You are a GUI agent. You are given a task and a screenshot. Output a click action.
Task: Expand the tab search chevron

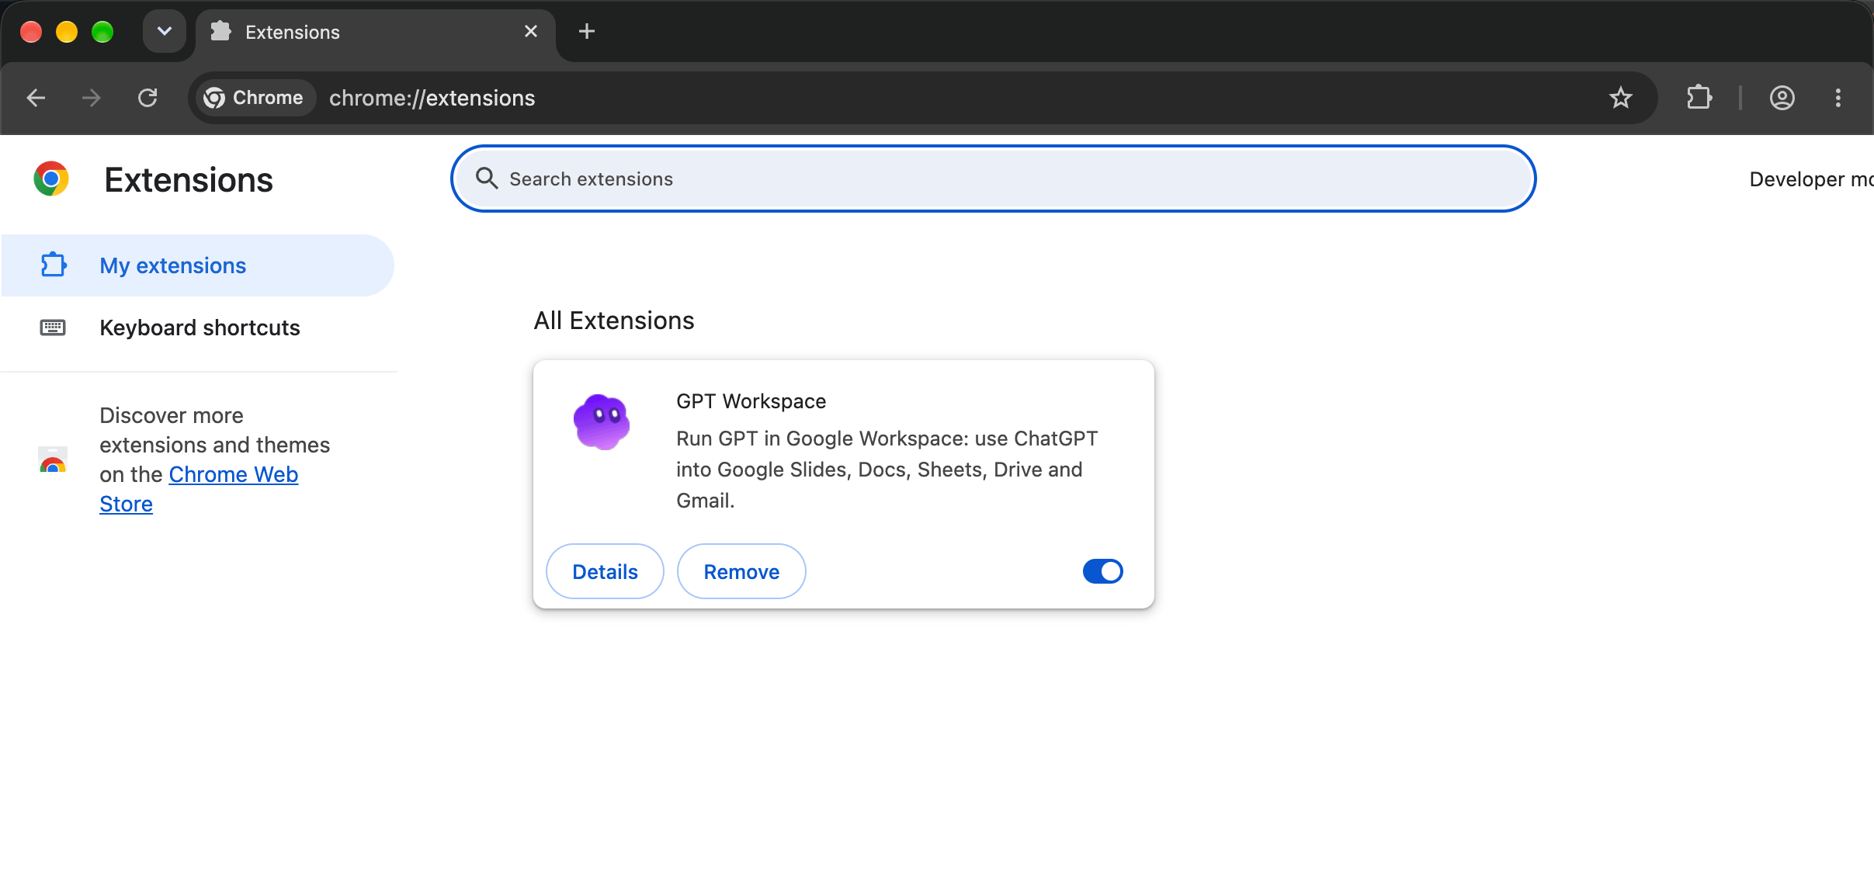165,31
